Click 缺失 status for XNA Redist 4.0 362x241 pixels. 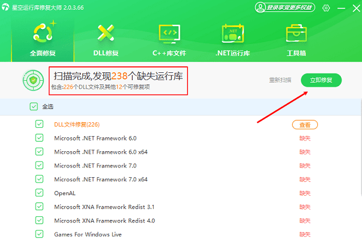coord(305,221)
